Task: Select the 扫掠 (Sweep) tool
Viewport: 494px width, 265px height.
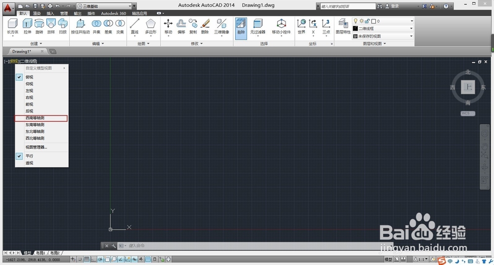Action: pyautogui.click(x=63, y=27)
